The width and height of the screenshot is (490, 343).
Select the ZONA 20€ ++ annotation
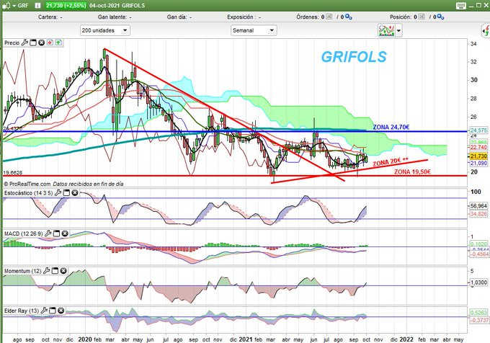(391, 162)
